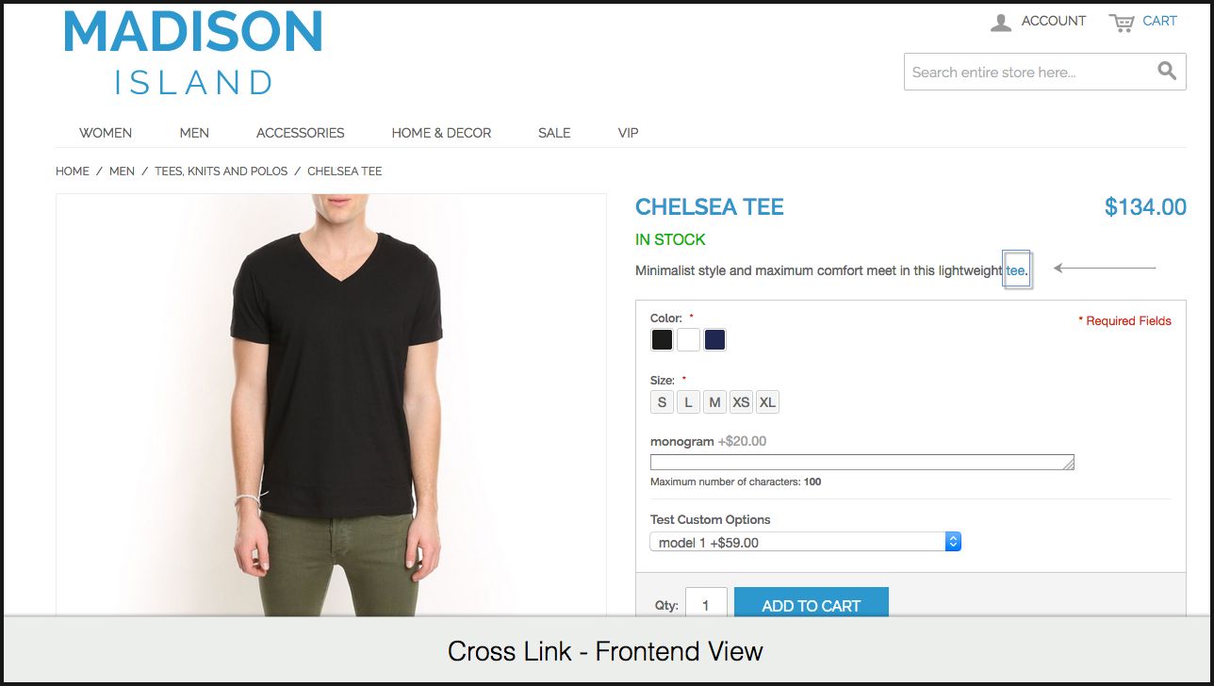Open the WOMEN menu
Viewport: 1214px width, 686px height.
point(106,133)
